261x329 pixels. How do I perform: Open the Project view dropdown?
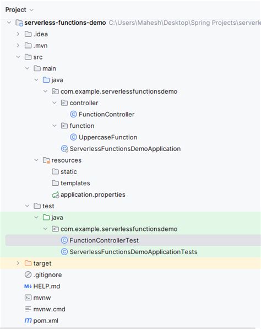tap(19, 10)
